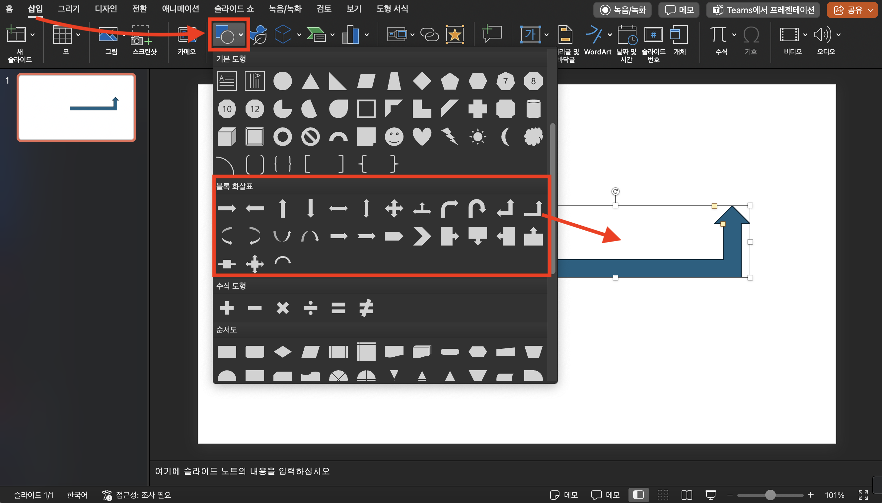
Task: Expand the chart dropdown arrow
Action: 367,35
